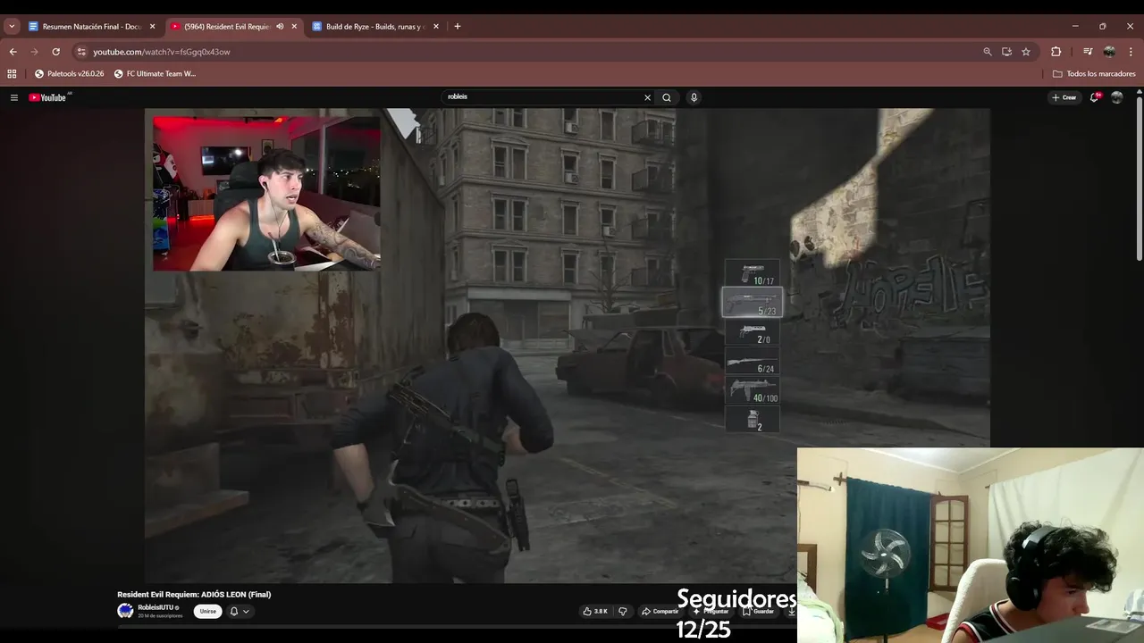The height and width of the screenshot is (643, 1144).
Task: Open the RobleisIUTU channel name link
Action: pyautogui.click(x=155, y=607)
